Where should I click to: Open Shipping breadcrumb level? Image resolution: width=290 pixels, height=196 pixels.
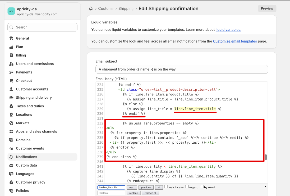coord(126,8)
